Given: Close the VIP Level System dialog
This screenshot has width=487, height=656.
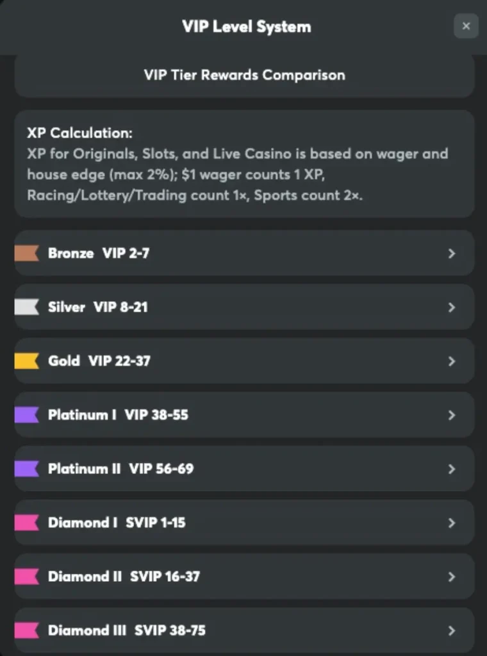Looking at the screenshot, I should coord(466,26).
